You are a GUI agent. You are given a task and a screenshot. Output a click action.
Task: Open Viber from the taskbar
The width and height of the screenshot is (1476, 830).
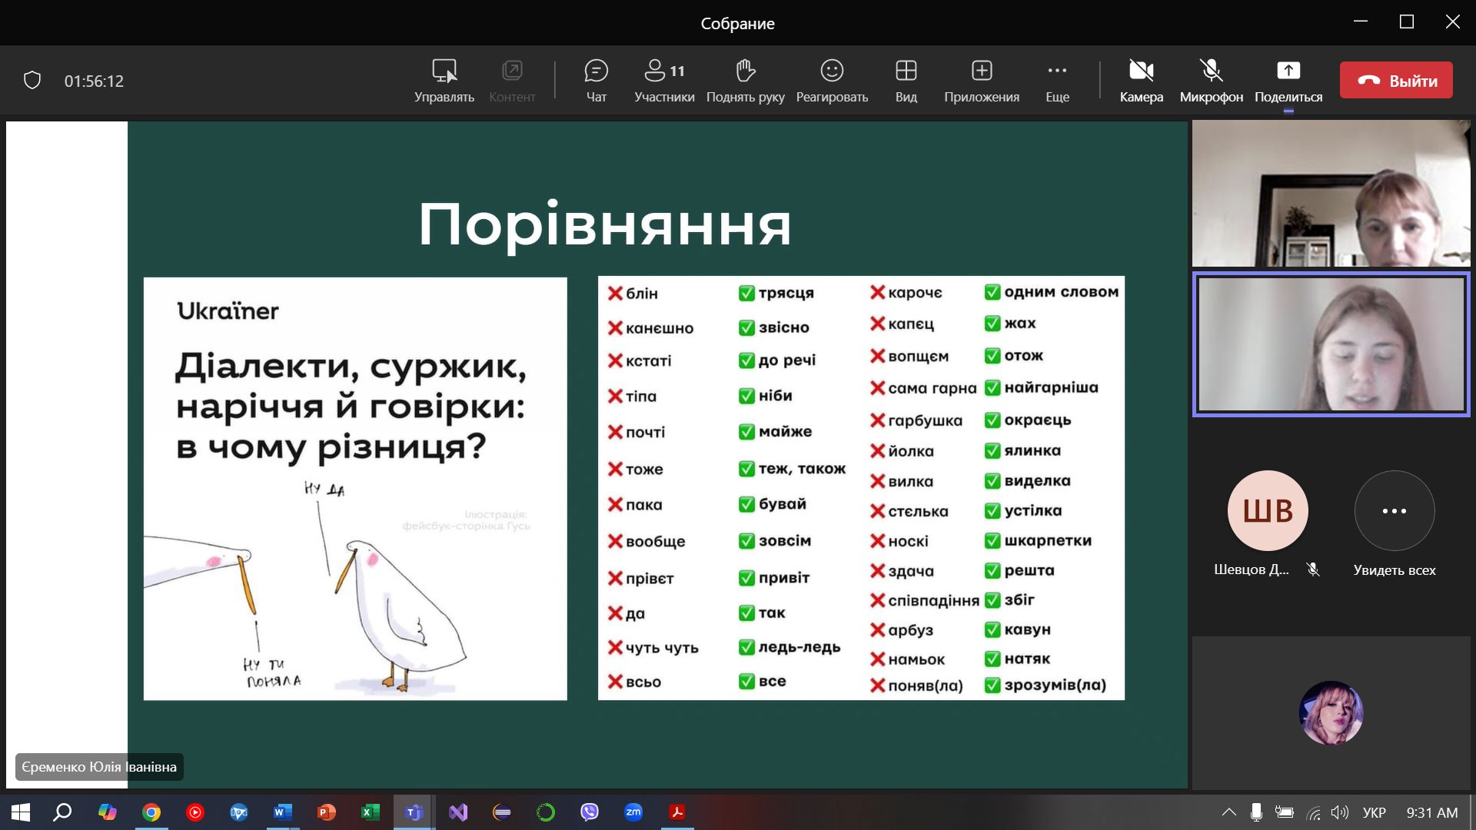(x=590, y=812)
